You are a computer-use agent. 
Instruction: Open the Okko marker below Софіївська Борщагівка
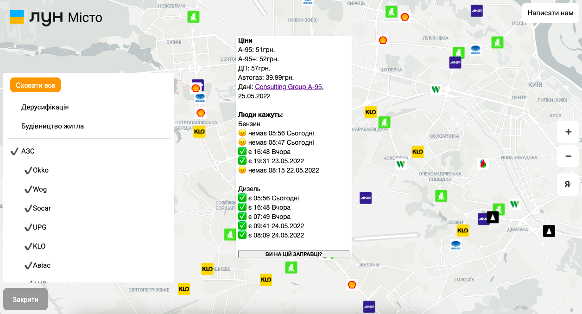(230, 234)
